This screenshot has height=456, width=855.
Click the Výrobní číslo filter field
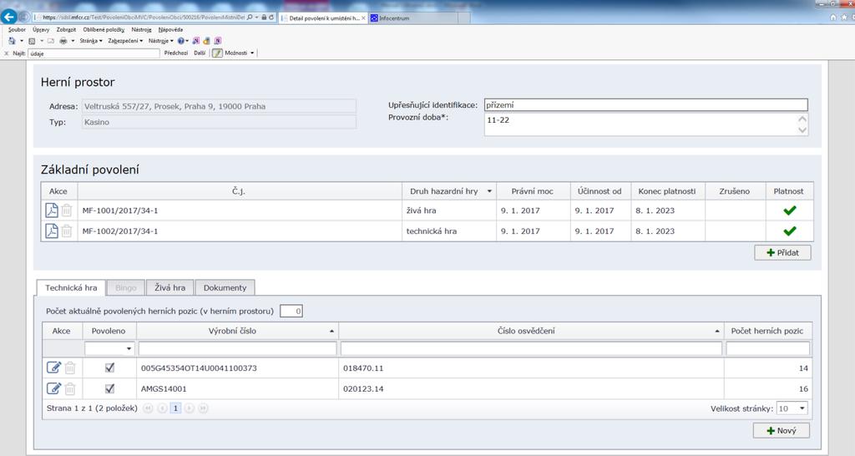tap(237, 348)
